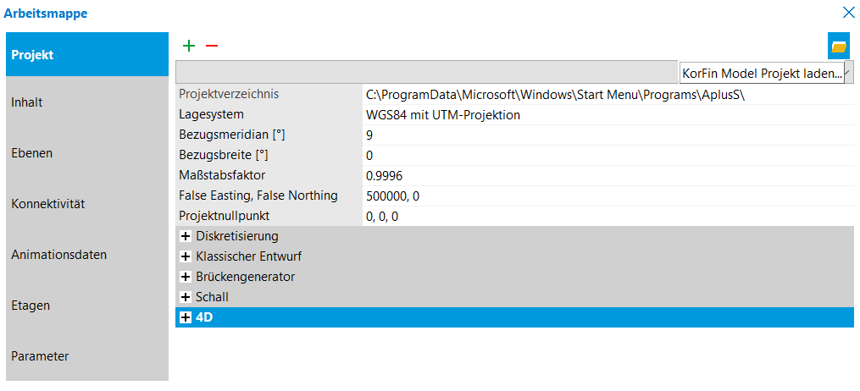The height and width of the screenshot is (391, 860).
Task: Select the Konnektivität tab
Action: point(86,204)
